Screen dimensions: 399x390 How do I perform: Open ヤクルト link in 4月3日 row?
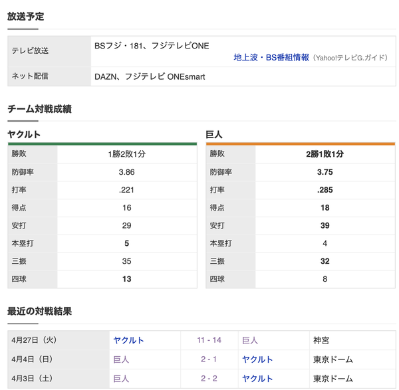(x=257, y=379)
